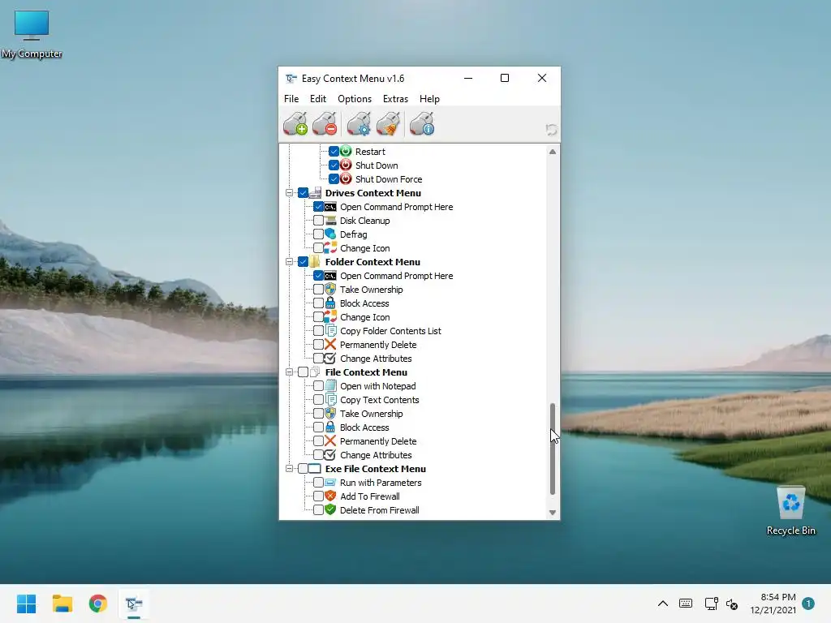The height and width of the screenshot is (623, 831).
Task: Open the Edit menu
Action: tap(318, 98)
